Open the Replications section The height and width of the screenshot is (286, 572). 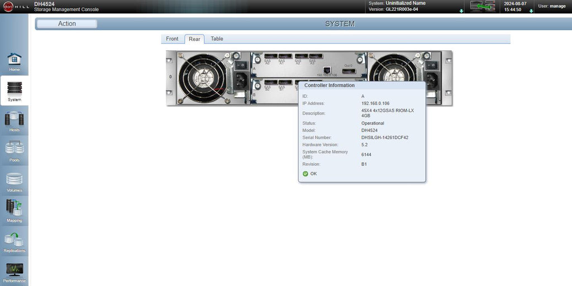pos(14,242)
